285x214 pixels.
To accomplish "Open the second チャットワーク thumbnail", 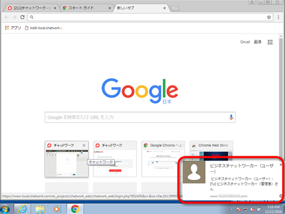I will 115,159.
